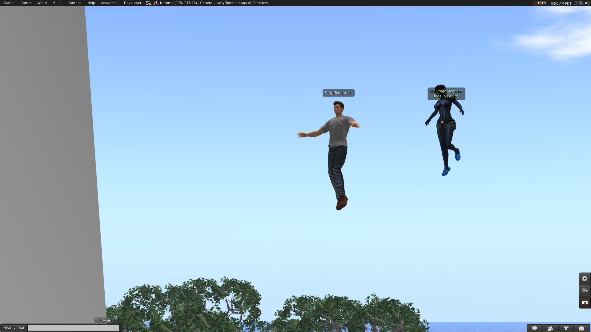Toggle the music note audio stream
The height and width of the screenshot is (332, 591).
576,3
